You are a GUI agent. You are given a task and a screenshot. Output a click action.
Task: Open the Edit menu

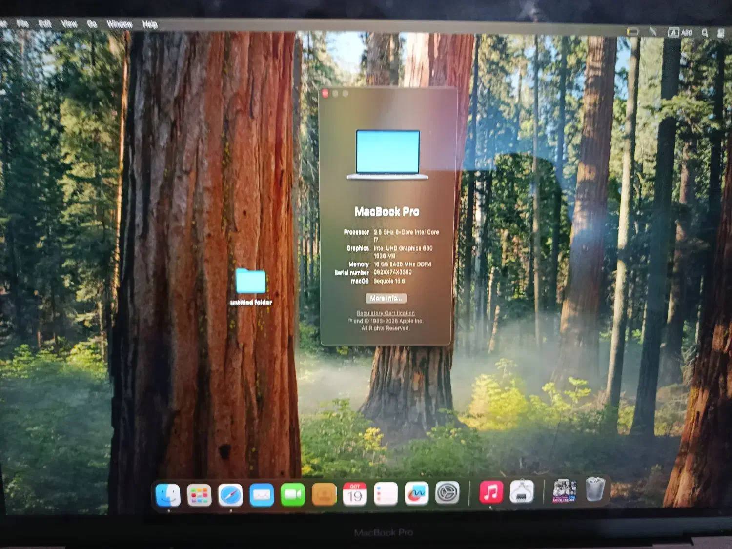(45, 23)
